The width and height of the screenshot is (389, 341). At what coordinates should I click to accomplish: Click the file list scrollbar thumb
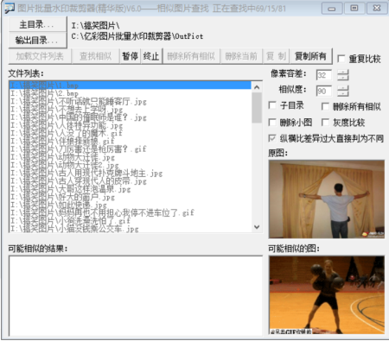point(257,108)
